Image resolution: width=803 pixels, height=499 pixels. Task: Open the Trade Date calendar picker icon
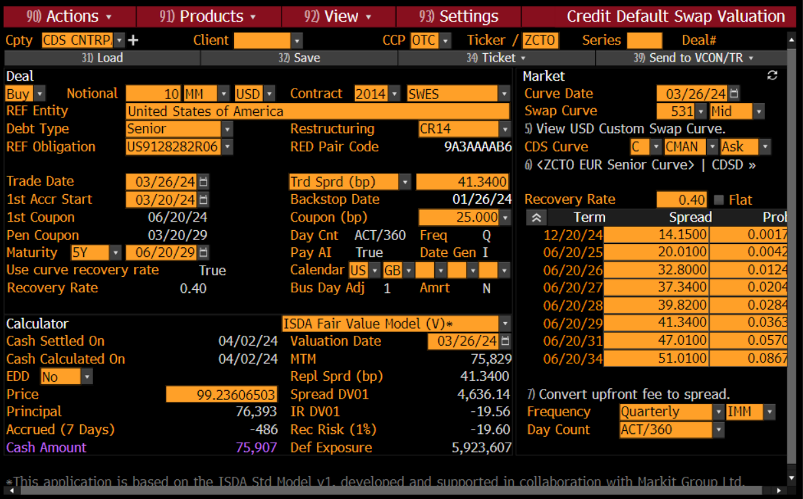(203, 182)
